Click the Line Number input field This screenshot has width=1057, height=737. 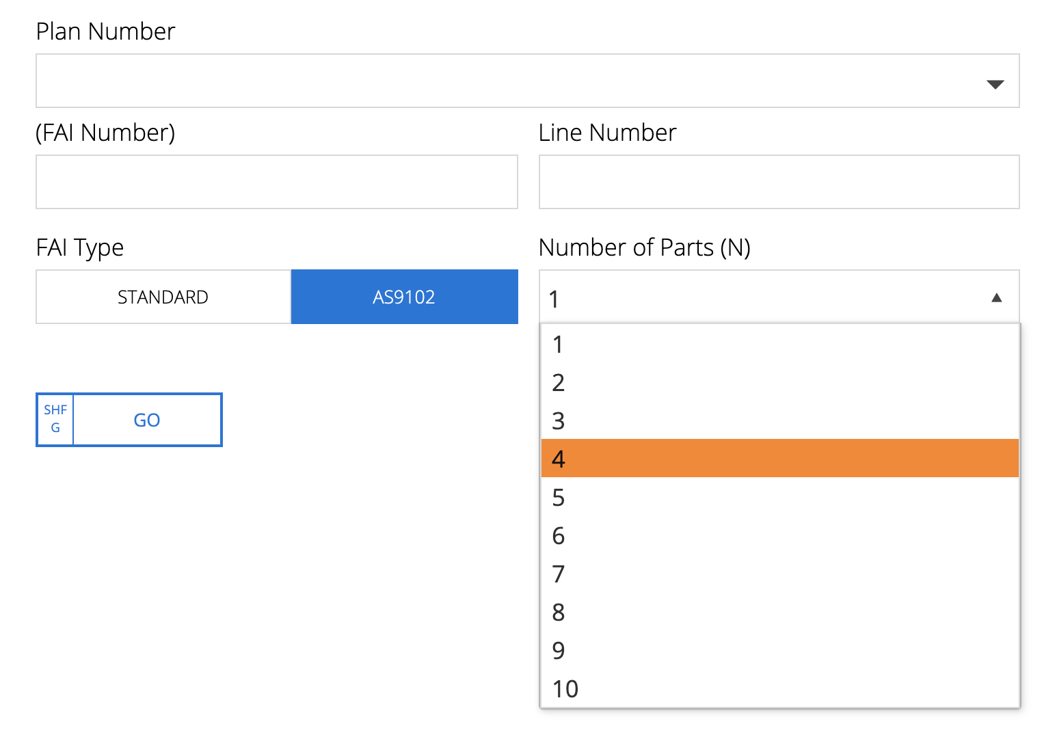779,182
